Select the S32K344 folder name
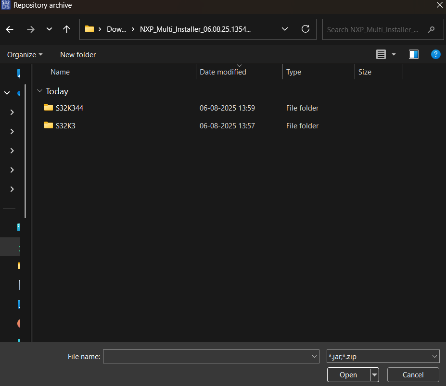Screen dimensions: 446x386 [x=69, y=108]
